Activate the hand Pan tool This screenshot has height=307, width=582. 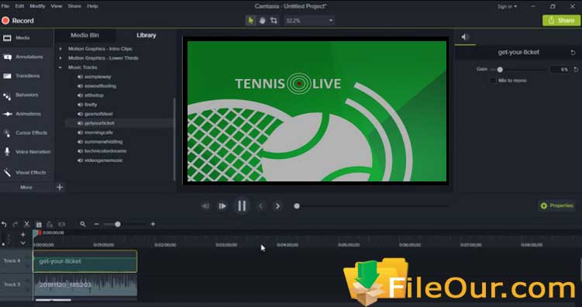coord(263,21)
